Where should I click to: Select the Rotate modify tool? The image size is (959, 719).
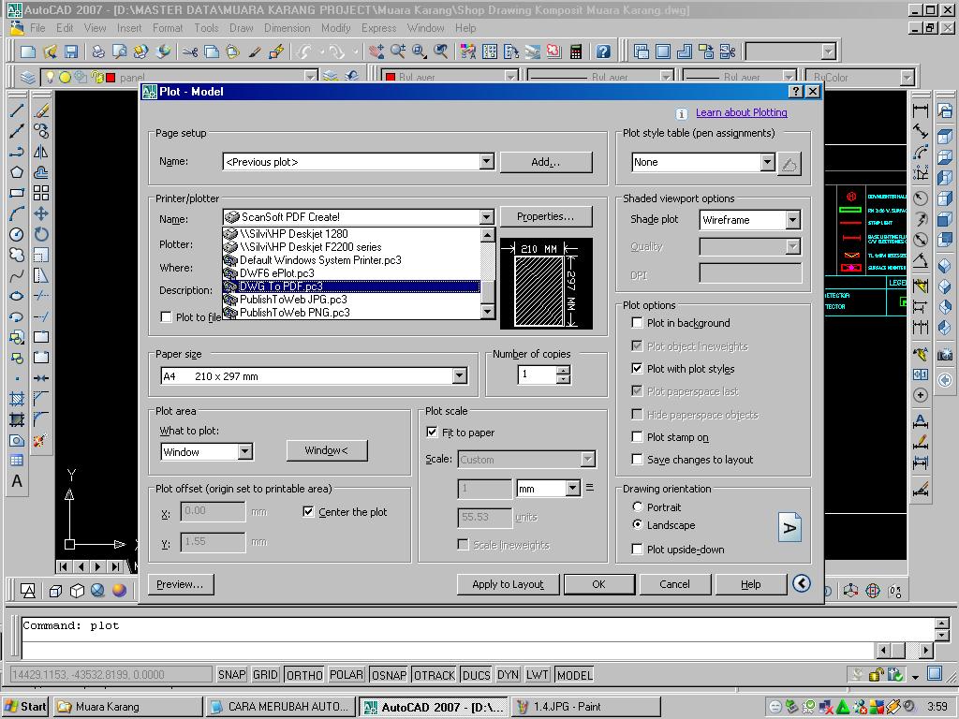tap(41, 235)
